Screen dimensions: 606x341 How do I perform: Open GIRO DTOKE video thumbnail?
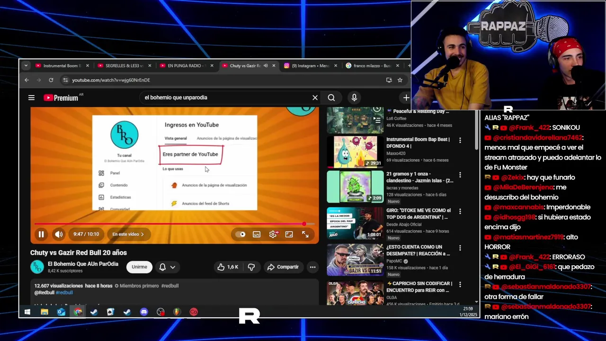click(x=355, y=223)
